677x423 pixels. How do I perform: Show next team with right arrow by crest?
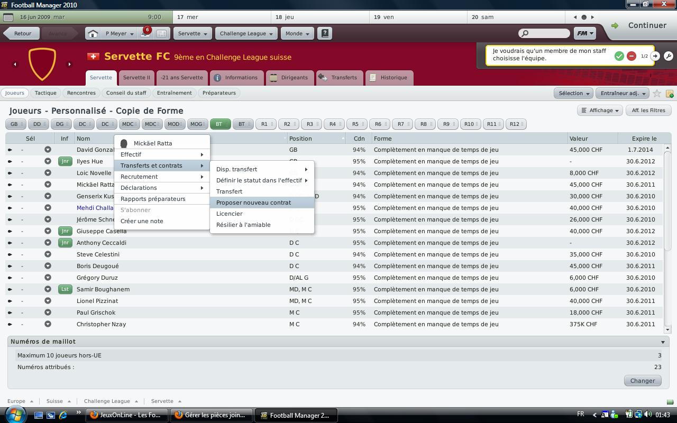pyautogui.click(x=69, y=64)
